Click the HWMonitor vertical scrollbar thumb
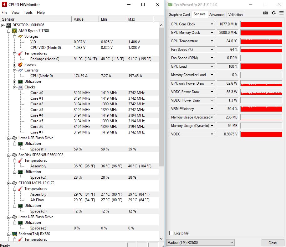This screenshot has width=286, height=247. (161, 97)
